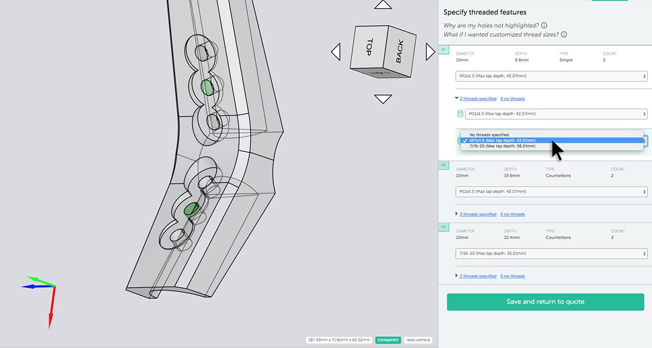Click the cylinder icon beside the first A1 thread

pos(460,114)
